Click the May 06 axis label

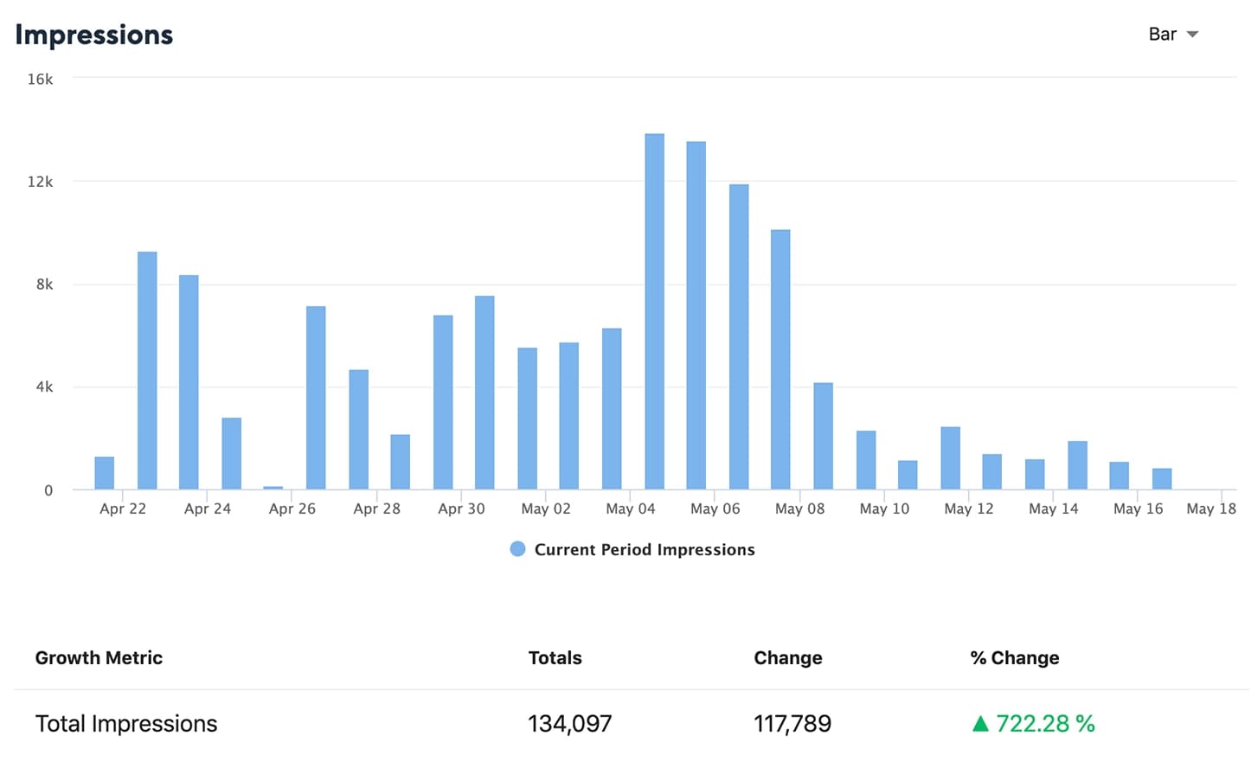715,509
